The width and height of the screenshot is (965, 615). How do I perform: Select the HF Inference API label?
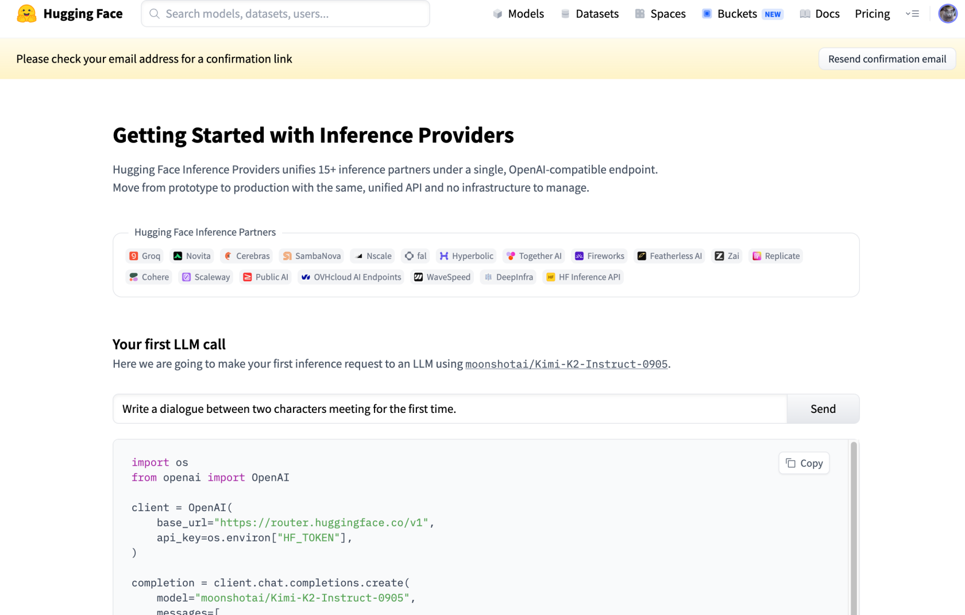pyautogui.click(x=590, y=277)
